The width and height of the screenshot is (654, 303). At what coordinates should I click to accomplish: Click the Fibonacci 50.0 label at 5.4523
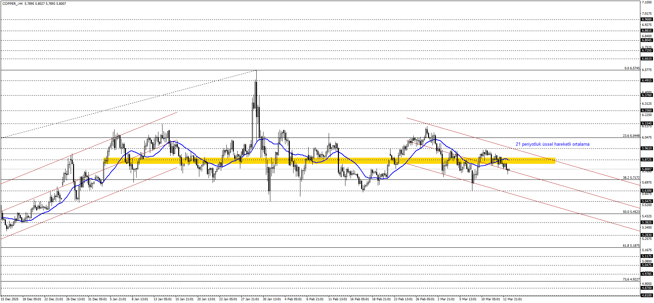pyautogui.click(x=631, y=212)
